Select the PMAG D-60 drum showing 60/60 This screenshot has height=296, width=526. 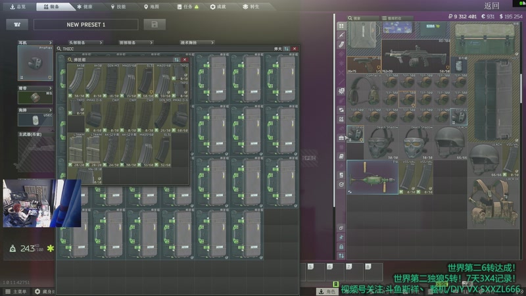pyautogui.click(x=179, y=115)
